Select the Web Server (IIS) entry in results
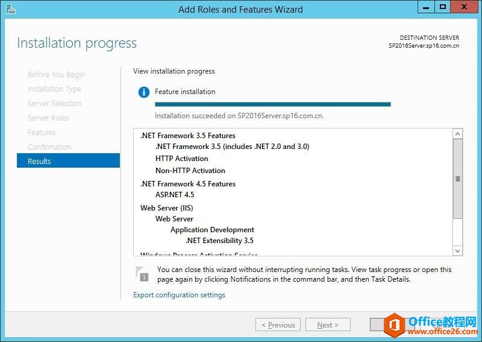Screen dimensions: 482x342 (167, 207)
